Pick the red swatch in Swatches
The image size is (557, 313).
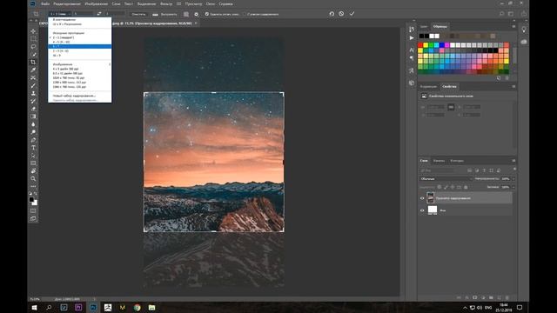420,45
